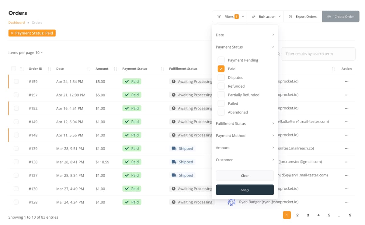Select the checkbox for order #157
The image size is (365, 225).
click(x=16, y=95)
